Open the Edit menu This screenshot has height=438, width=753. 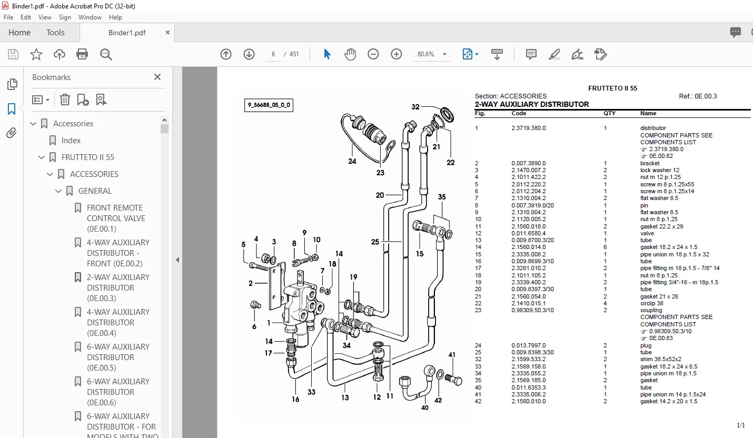pos(26,17)
